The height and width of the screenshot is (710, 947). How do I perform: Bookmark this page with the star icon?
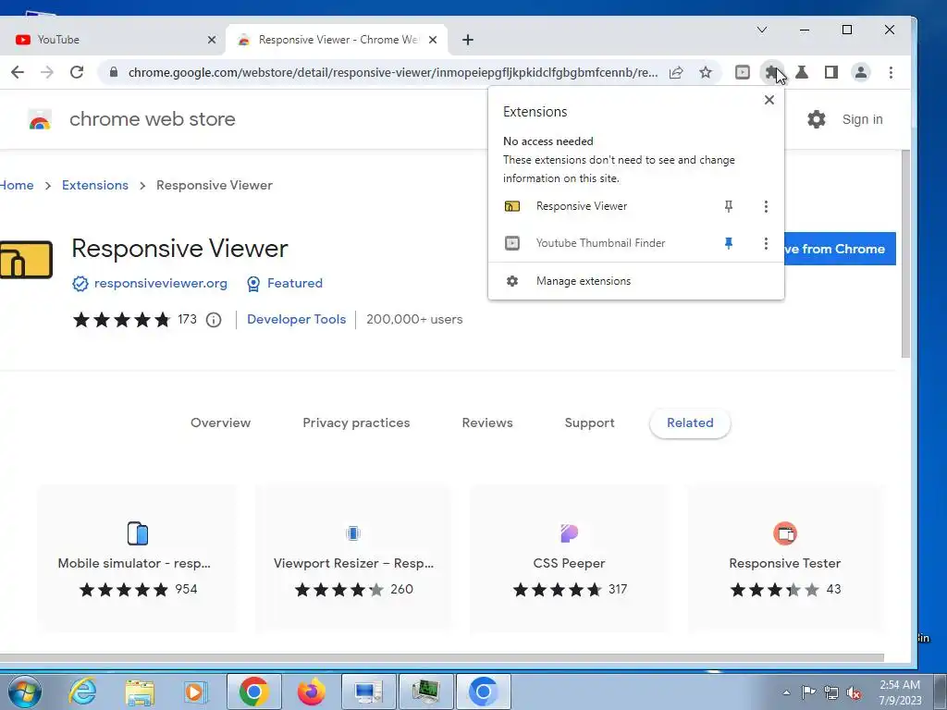(706, 72)
